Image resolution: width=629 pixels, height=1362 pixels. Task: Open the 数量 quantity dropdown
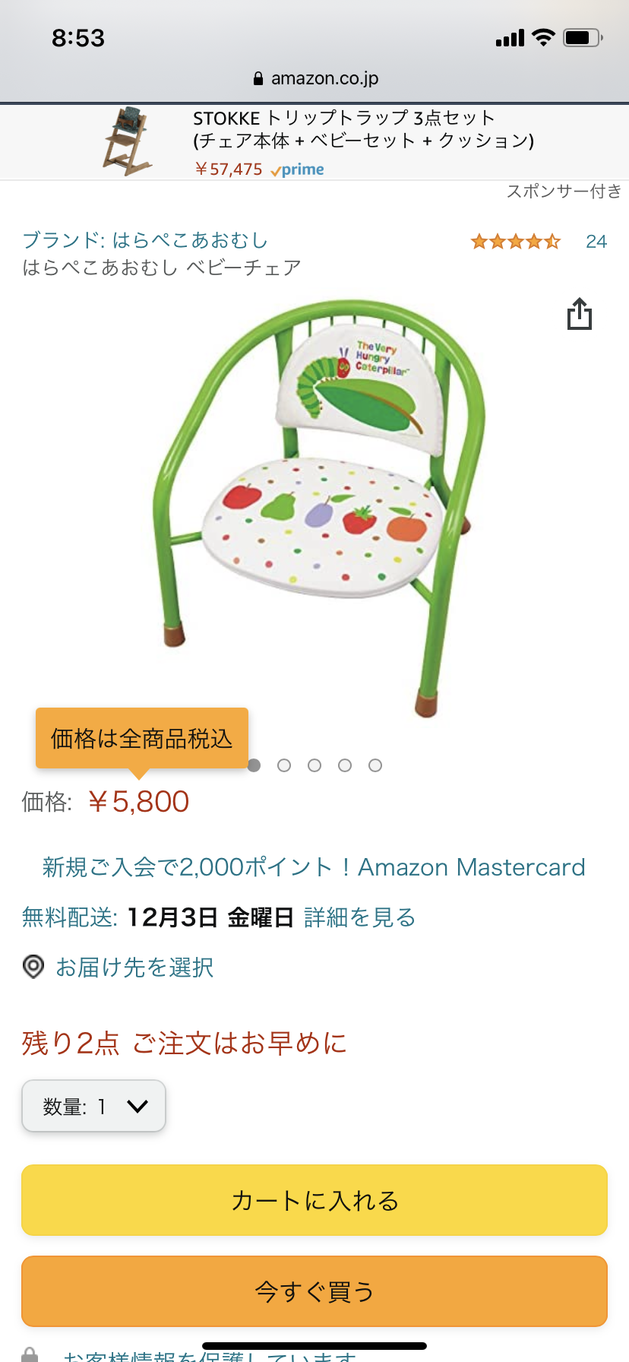(94, 1106)
